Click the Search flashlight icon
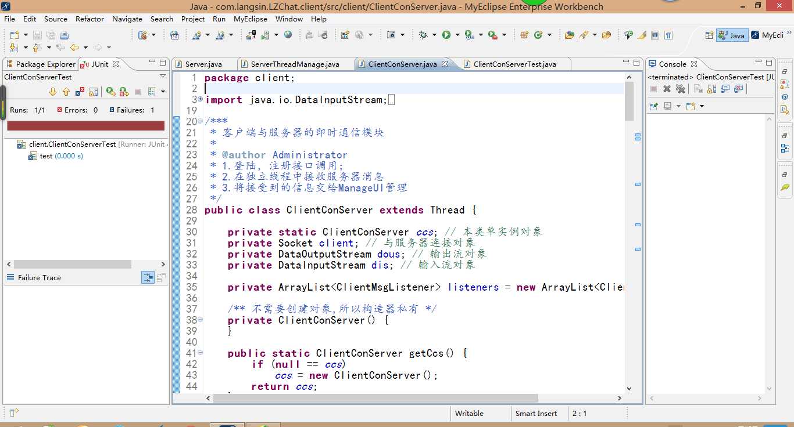The height and width of the screenshot is (427, 794). [584, 35]
